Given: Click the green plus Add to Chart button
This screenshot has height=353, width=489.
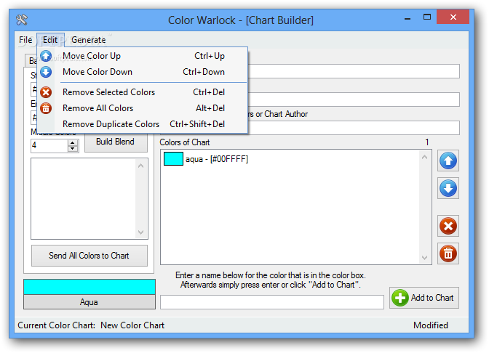Looking at the screenshot, I should (x=424, y=298).
